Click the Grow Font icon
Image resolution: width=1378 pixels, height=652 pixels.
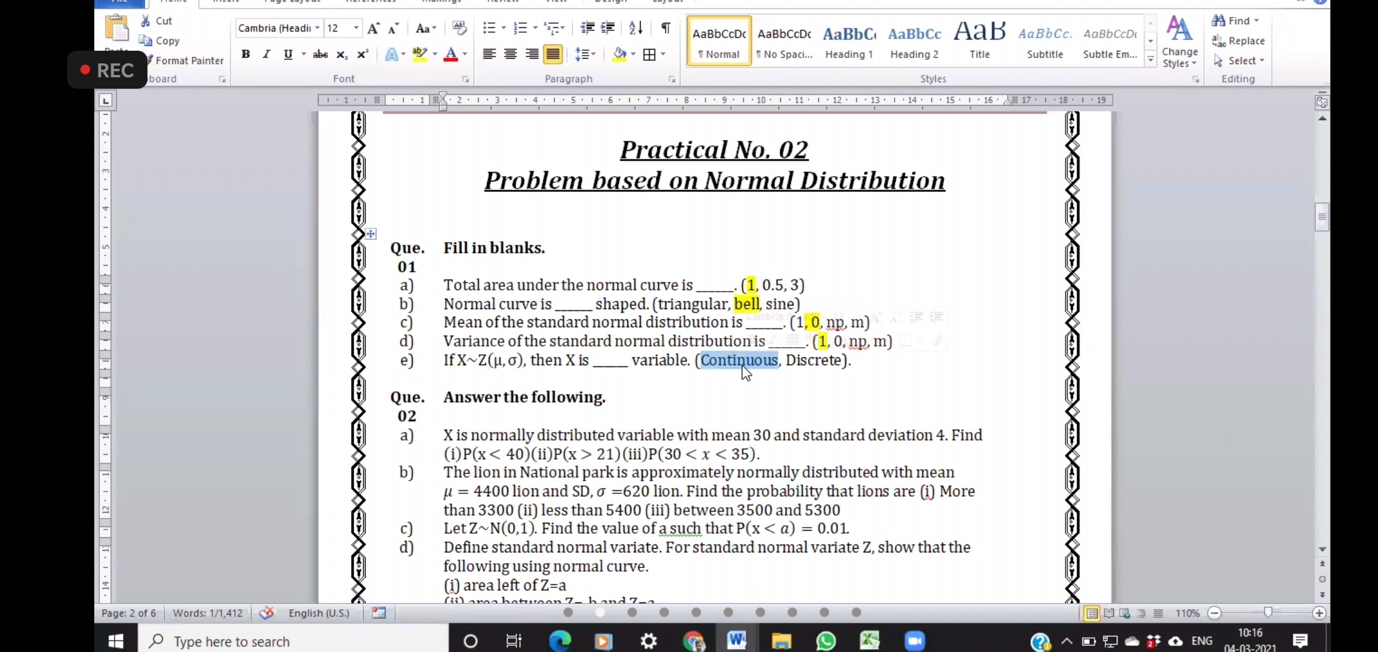point(374,28)
